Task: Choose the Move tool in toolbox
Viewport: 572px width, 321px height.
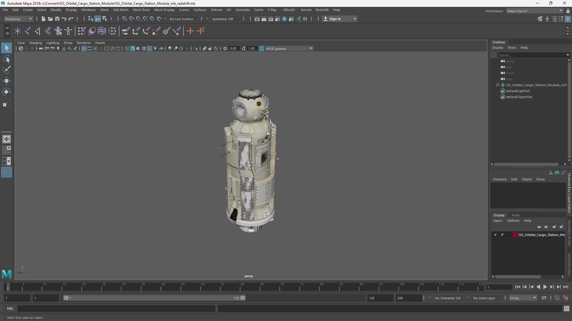Action: (7, 81)
